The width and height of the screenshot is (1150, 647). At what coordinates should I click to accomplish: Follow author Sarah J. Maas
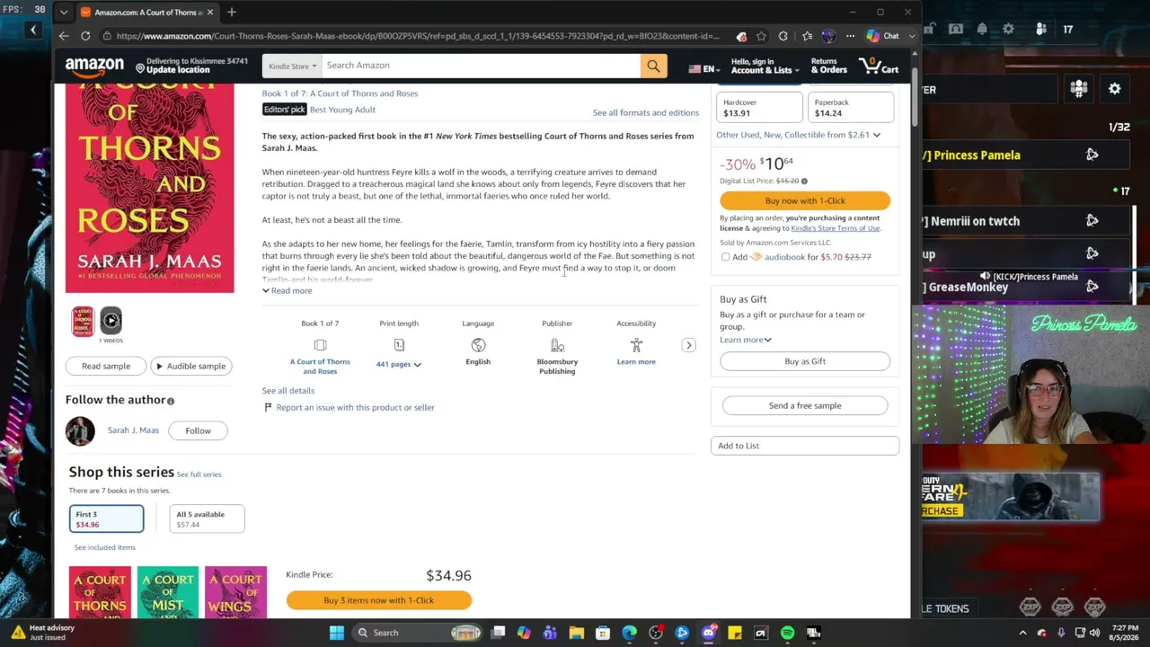pos(198,430)
